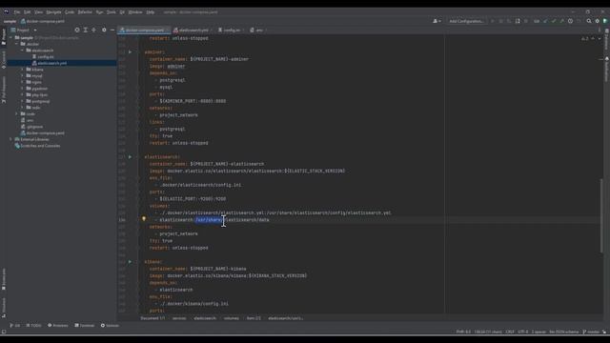Image resolution: width=610 pixels, height=343 pixels.
Task: Click the master branch widget in status bar
Action: pos(591,332)
